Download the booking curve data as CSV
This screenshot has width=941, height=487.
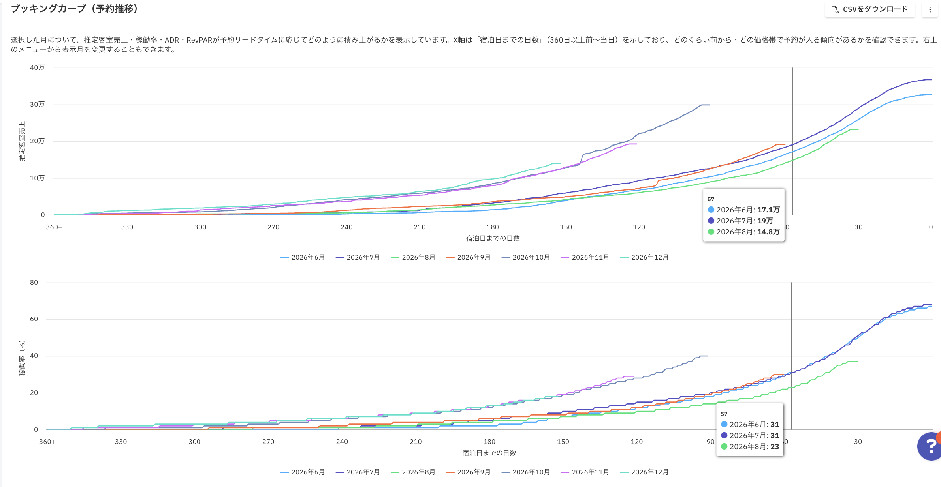click(x=870, y=9)
